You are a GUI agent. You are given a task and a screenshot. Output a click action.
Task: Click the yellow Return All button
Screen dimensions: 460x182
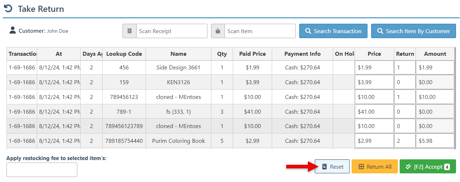(x=374, y=167)
